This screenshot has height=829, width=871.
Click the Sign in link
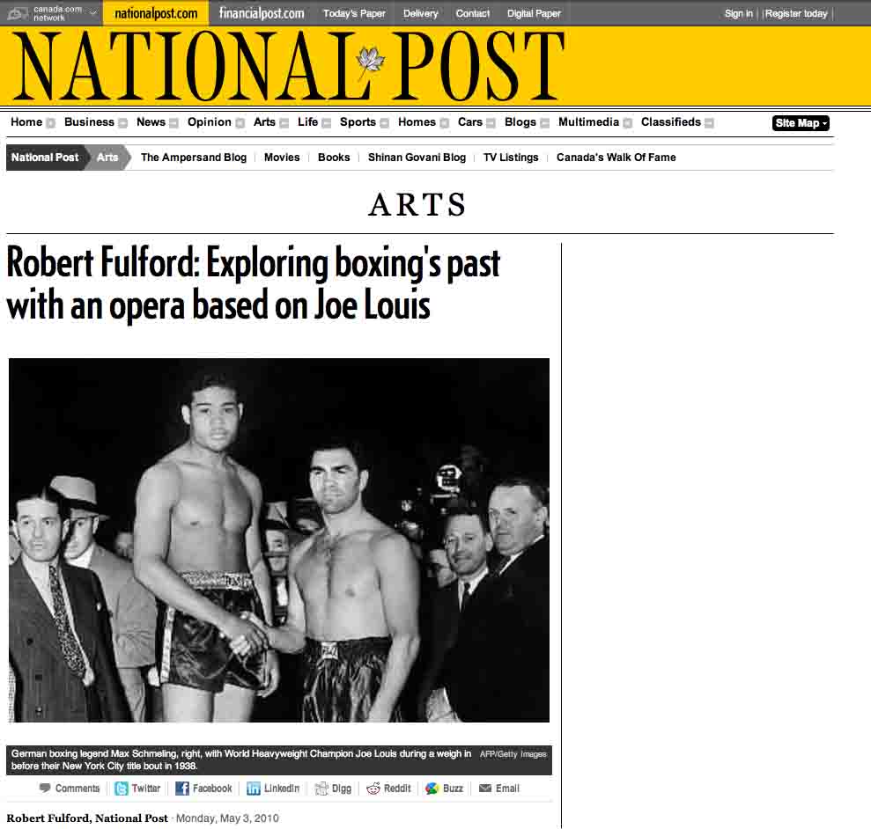738,13
